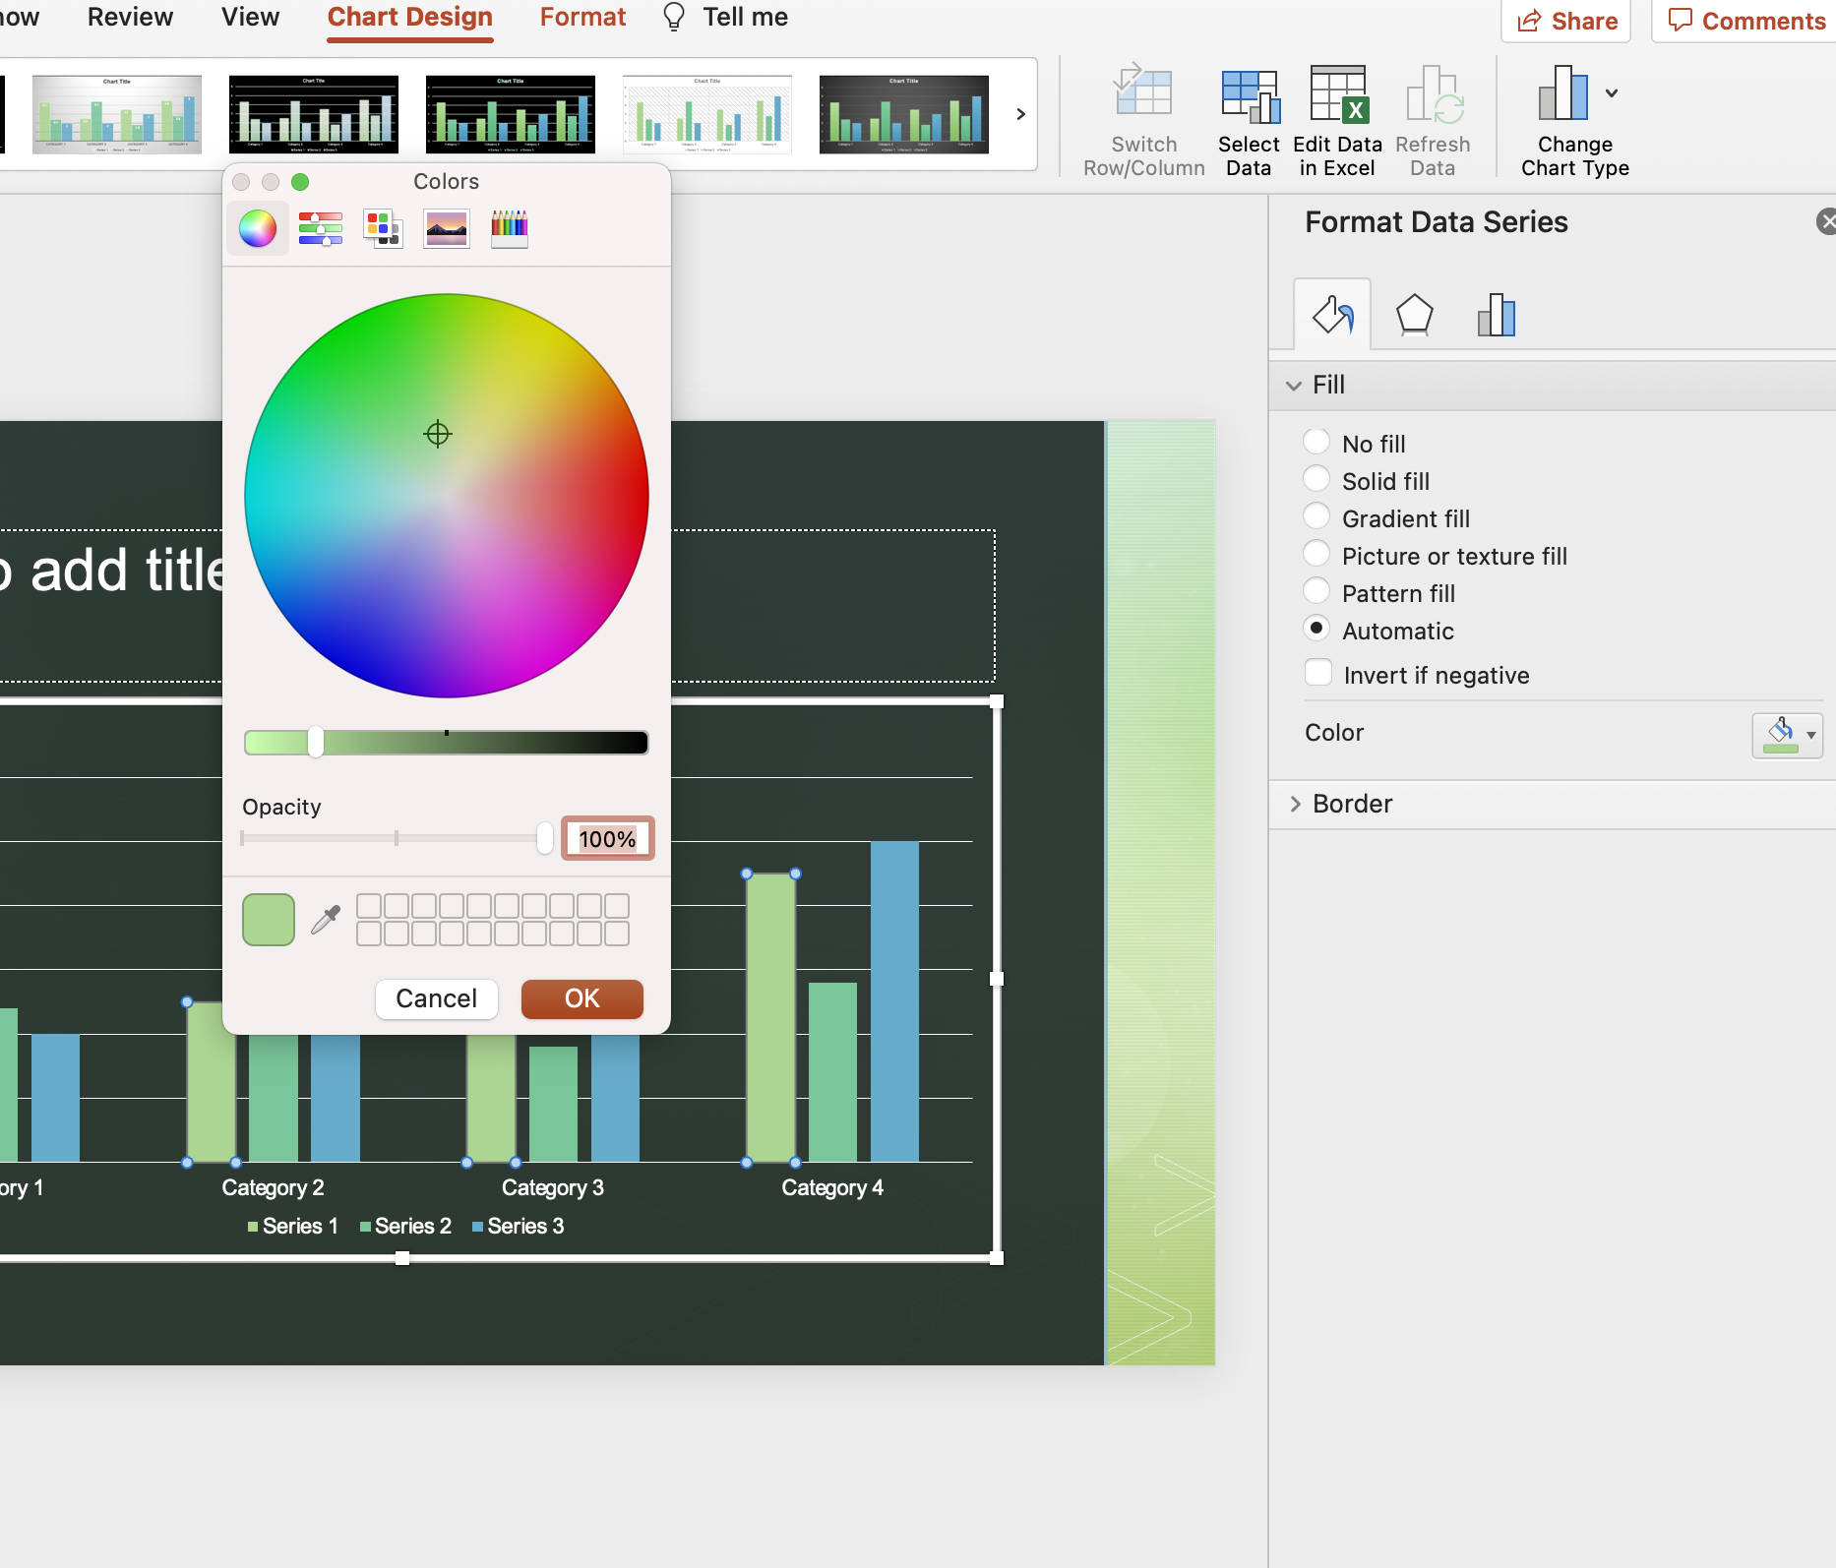This screenshot has height=1568, width=1836.
Task: Close the Format Data Series pane
Action: 1826,221
